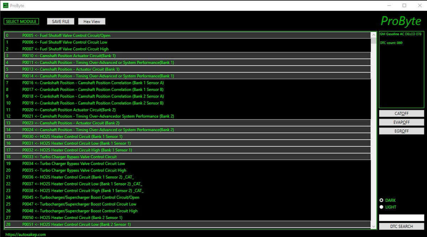Maximize the ProByte window
This screenshot has width=427, height=237.
tap(405, 5)
